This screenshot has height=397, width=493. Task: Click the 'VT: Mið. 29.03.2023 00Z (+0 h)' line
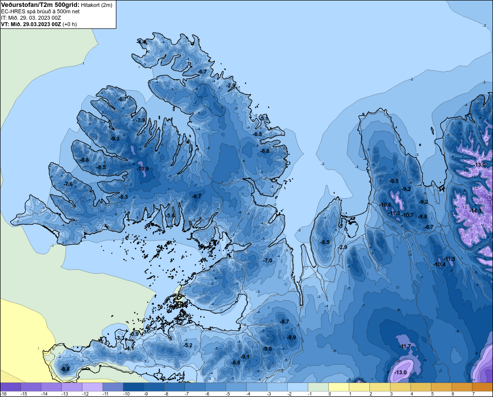pyautogui.click(x=38, y=24)
